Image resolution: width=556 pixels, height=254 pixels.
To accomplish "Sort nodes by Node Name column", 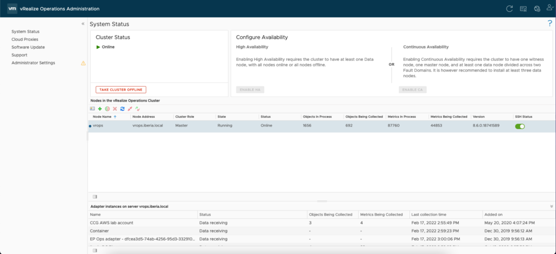I will click(102, 117).
